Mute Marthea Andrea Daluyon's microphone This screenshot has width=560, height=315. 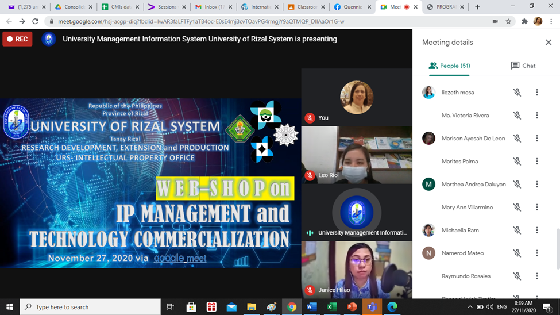(x=517, y=184)
